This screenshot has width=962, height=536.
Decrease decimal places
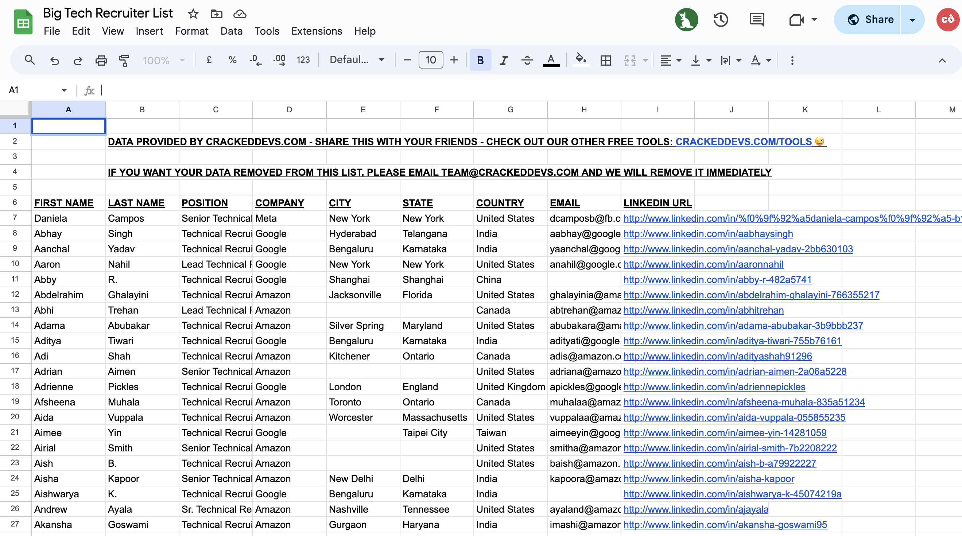point(255,60)
